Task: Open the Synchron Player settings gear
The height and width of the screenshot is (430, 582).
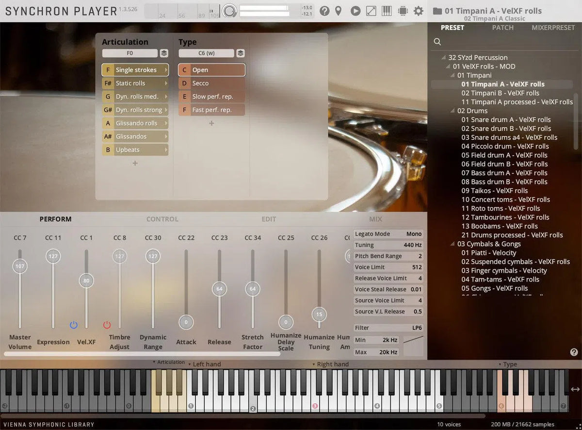Action: coord(418,10)
